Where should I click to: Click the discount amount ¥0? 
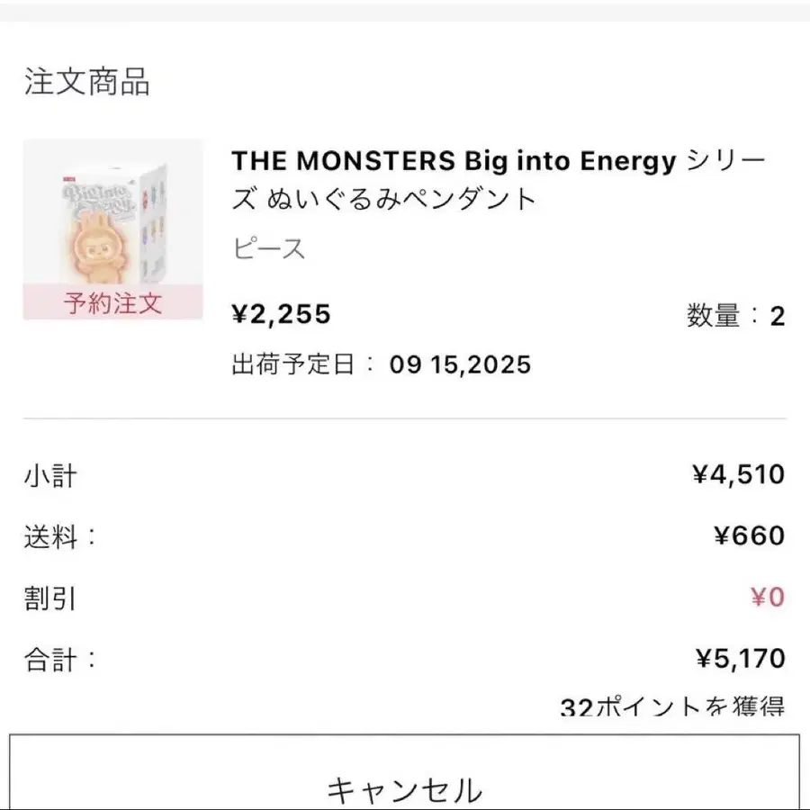point(768,598)
